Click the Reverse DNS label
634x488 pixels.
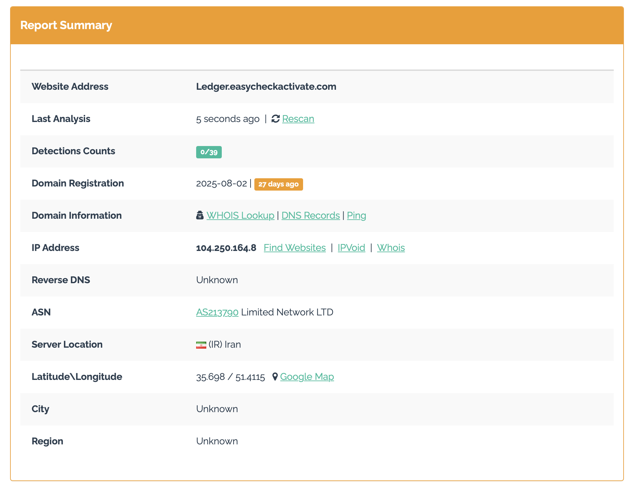coord(61,280)
